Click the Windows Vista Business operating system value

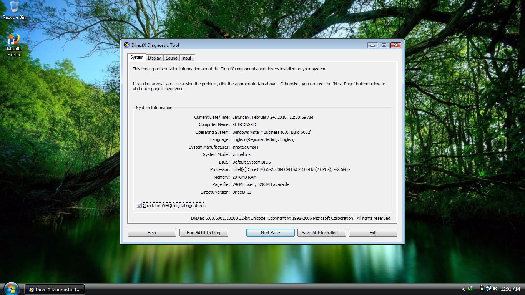[272, 132]
